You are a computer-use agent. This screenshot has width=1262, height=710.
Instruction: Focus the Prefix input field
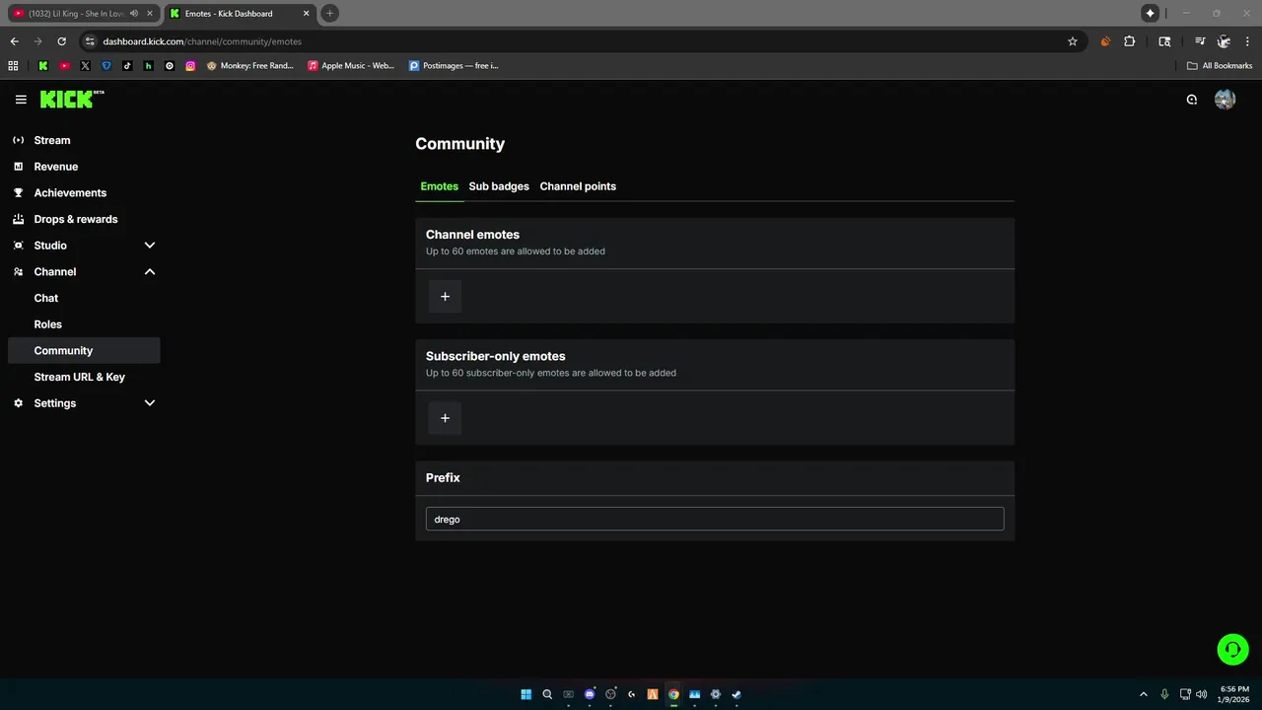[x=715, y=519]
